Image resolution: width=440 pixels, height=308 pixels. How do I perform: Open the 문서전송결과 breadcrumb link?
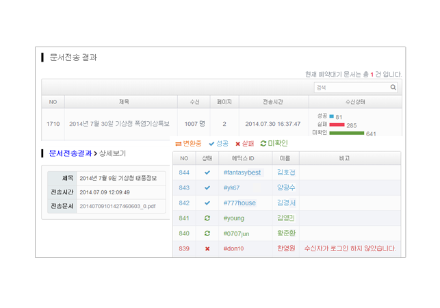click(70, 153)
